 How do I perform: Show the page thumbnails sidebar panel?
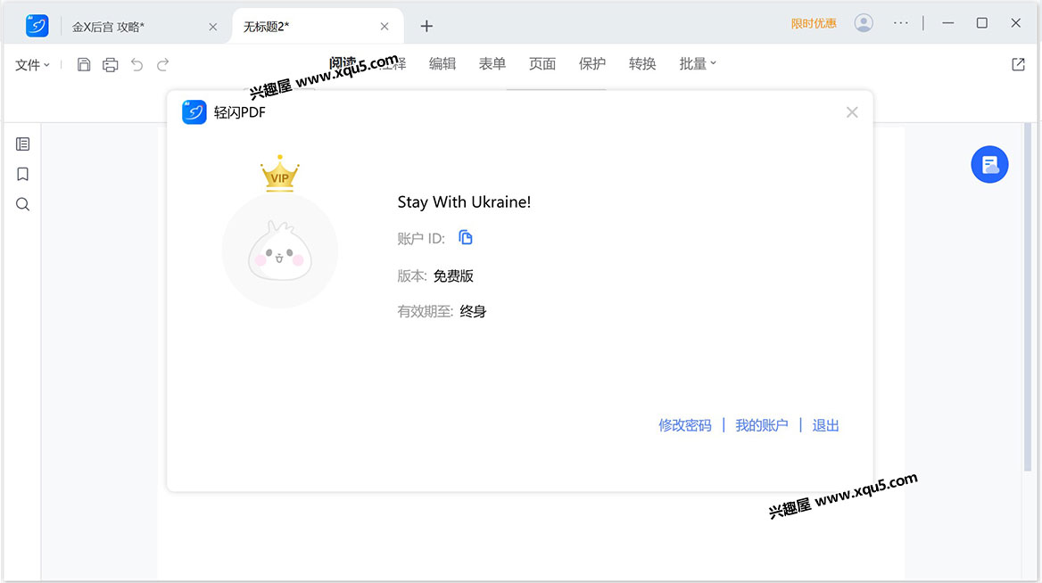click(x=22, y=144)
